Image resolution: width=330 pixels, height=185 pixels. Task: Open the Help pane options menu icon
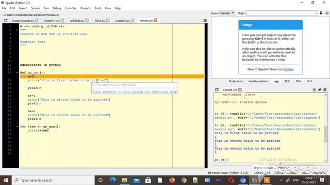327,13
